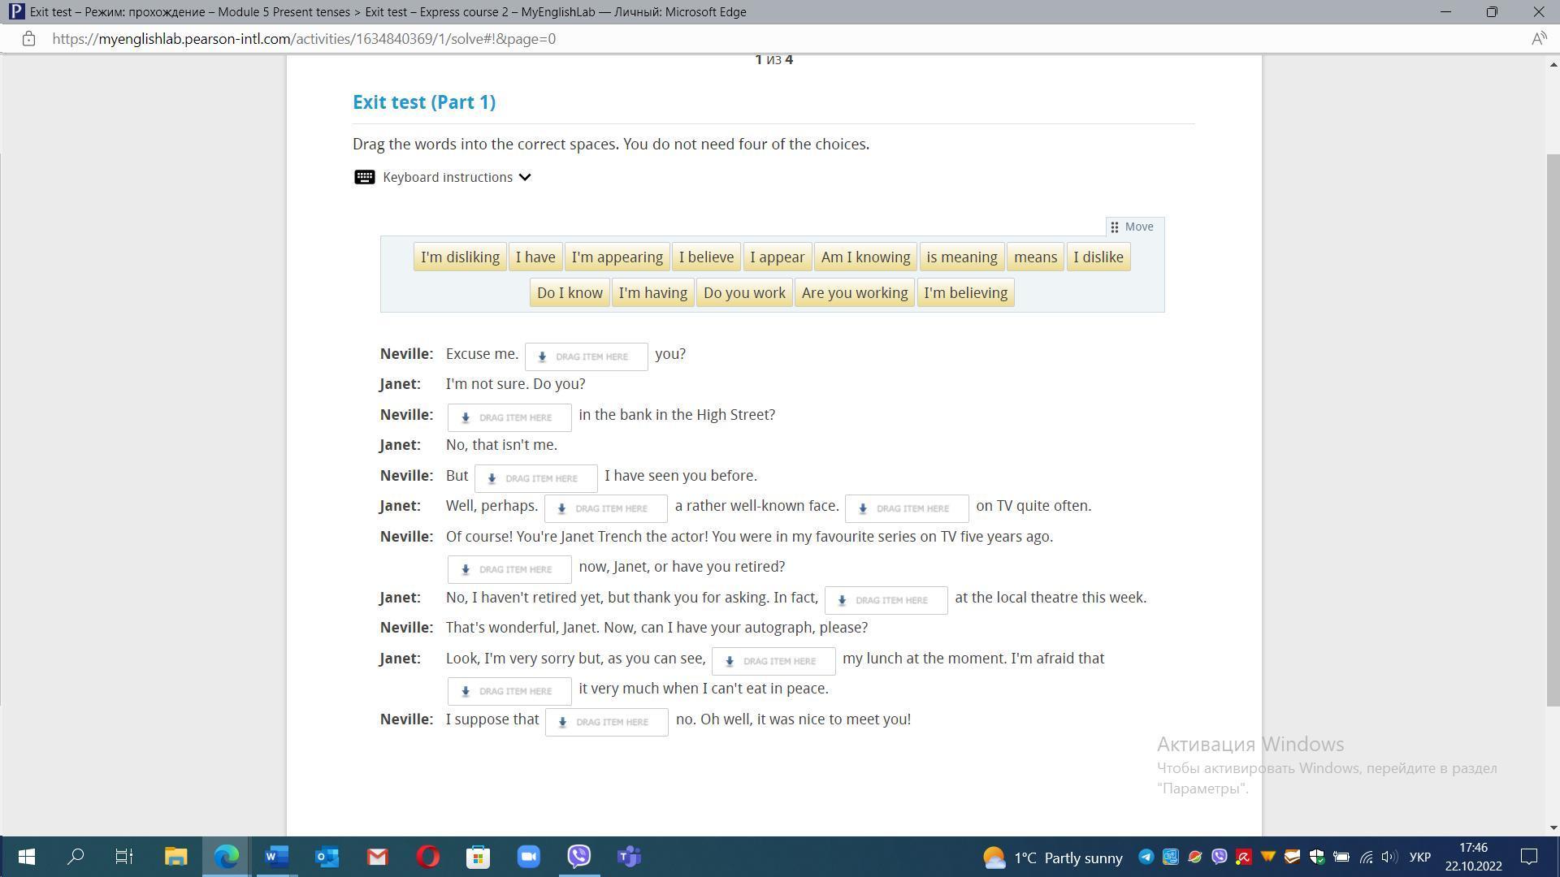Click the drop slot before "on TV quite often"
The height and width of the screenshot is (877, 1560).
(906, 508)
